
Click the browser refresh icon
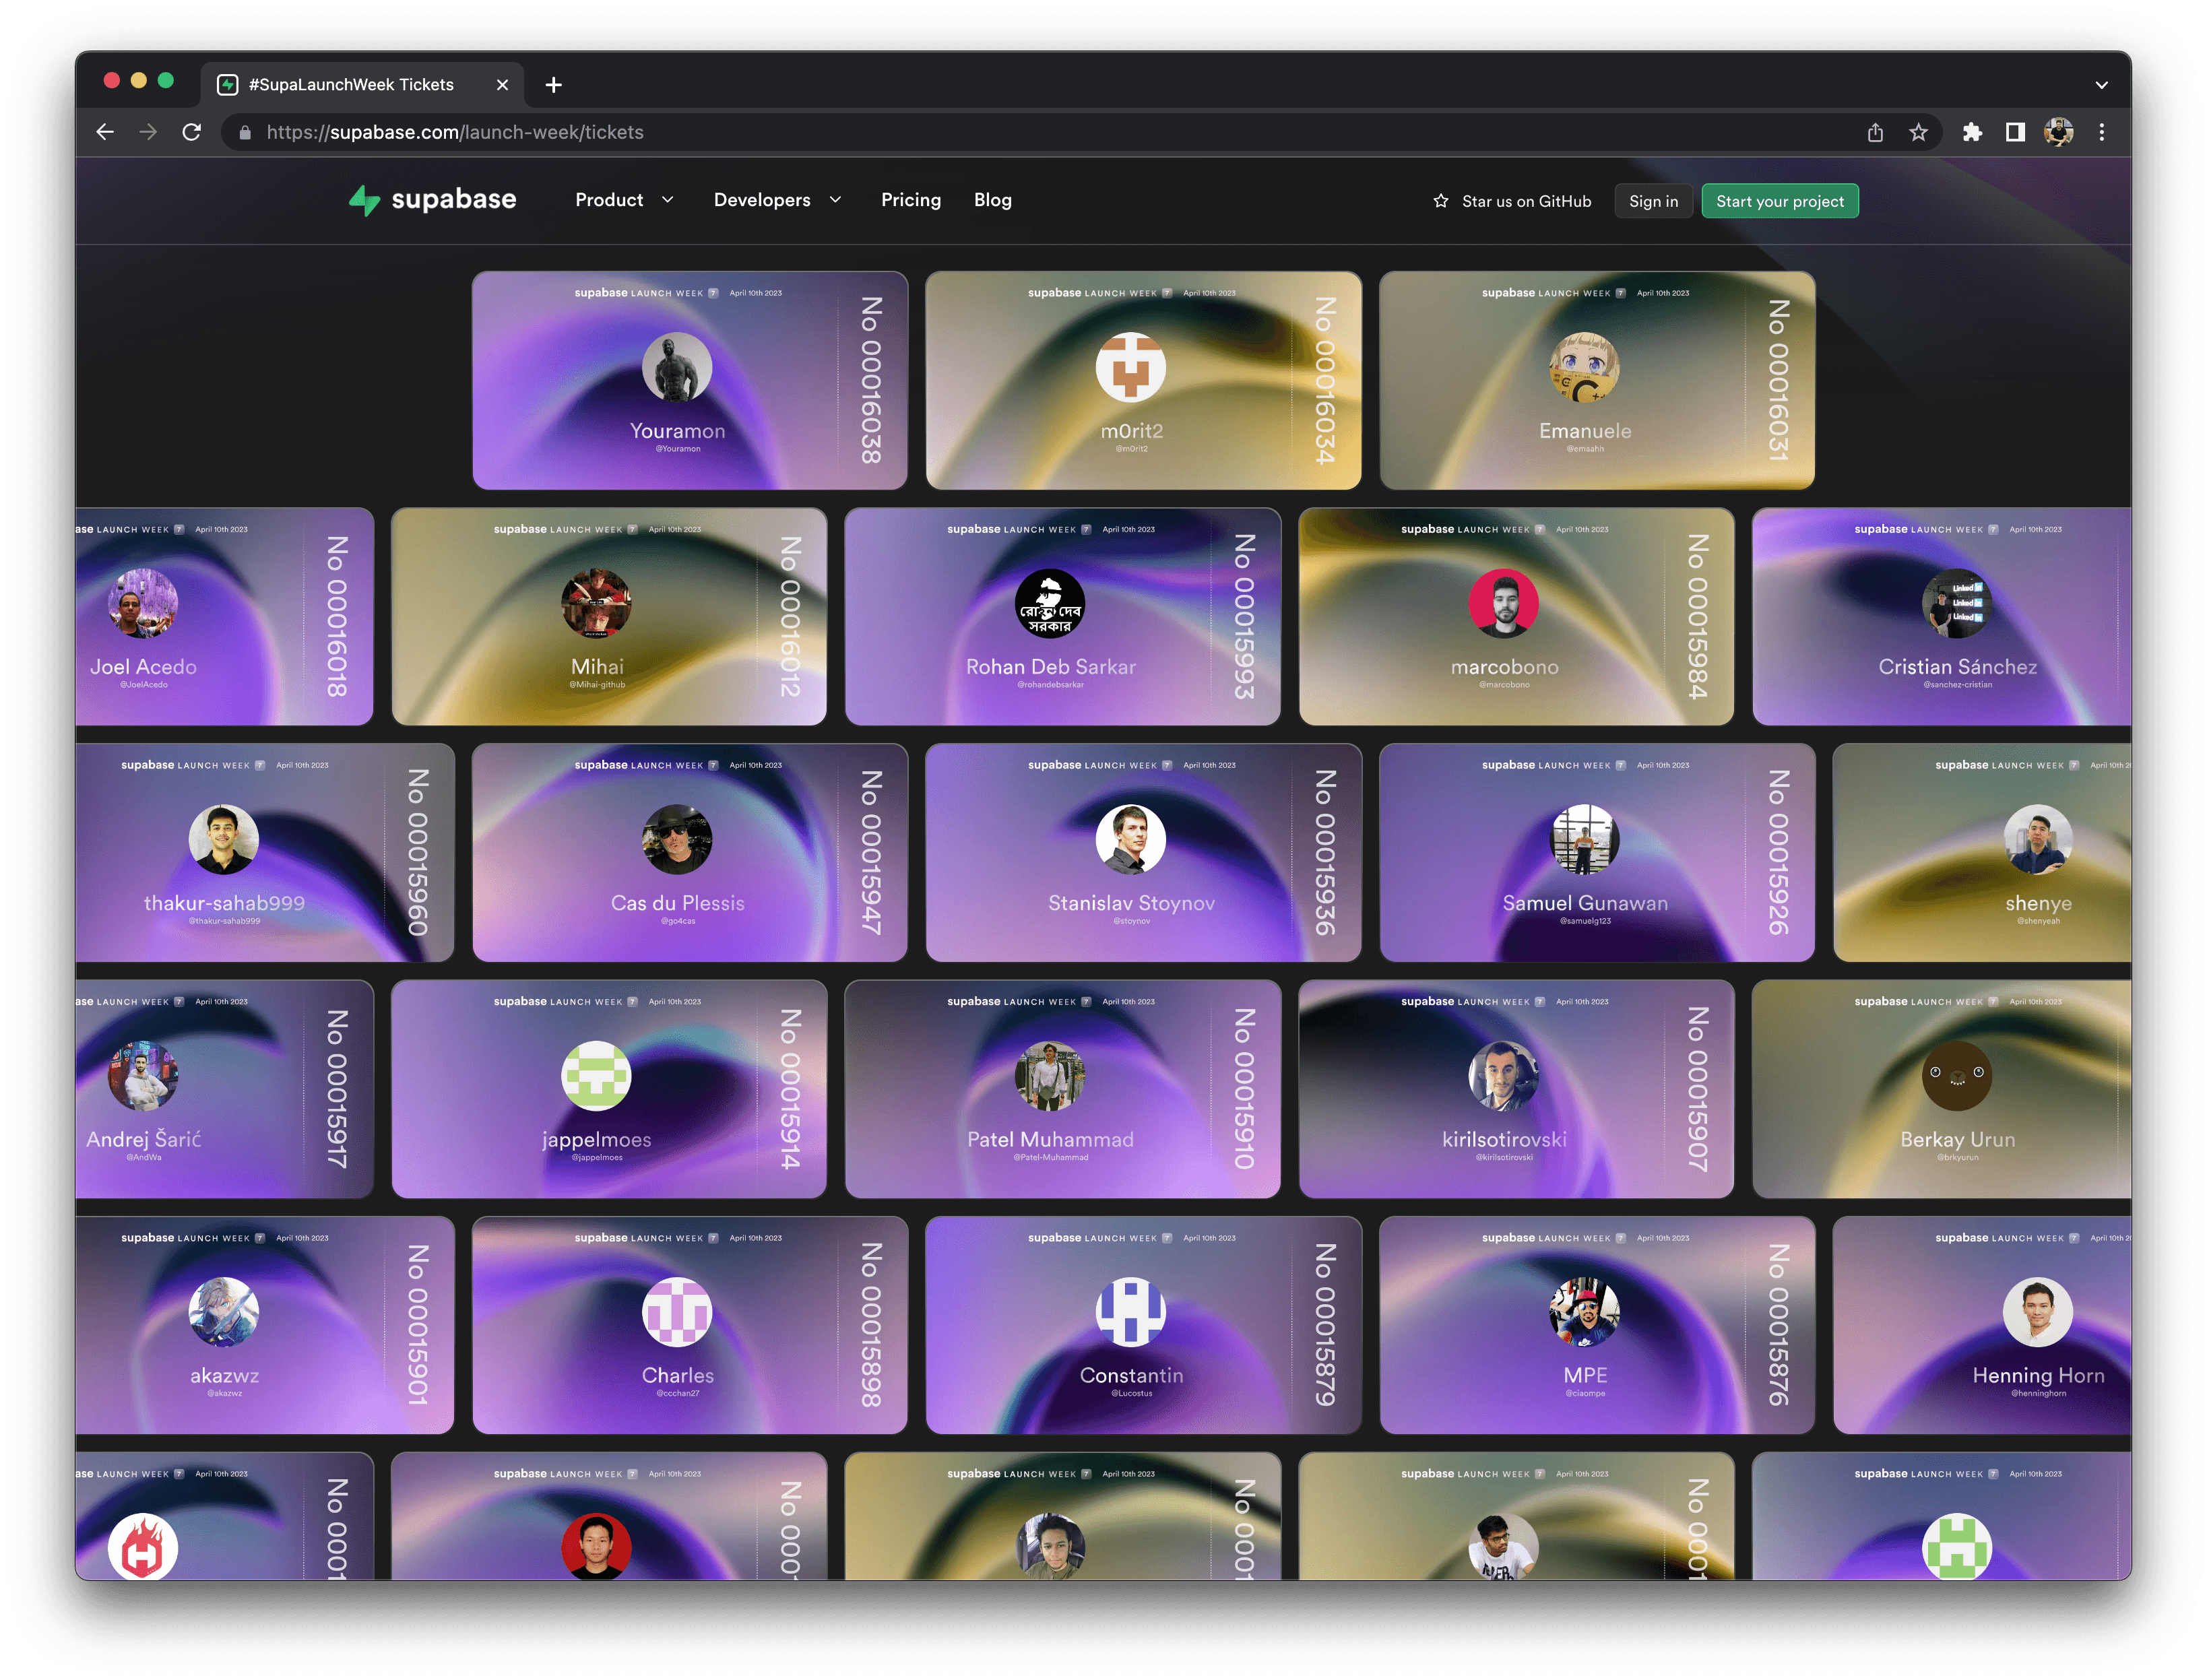tap(192, 132)
